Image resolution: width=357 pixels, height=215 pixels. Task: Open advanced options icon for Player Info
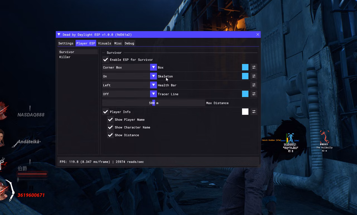pos(254,112)
